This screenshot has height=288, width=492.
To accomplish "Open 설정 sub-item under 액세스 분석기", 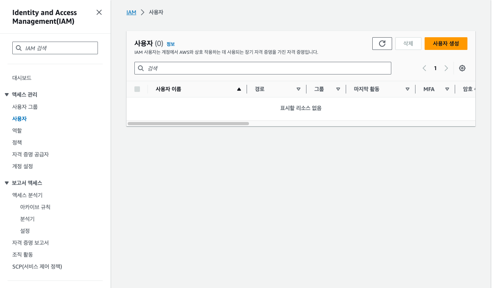I will [25, 231].
